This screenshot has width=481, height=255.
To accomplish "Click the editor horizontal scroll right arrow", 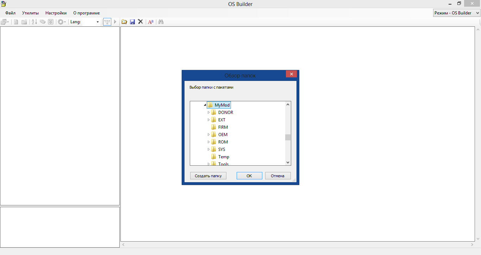I will 473,244.
